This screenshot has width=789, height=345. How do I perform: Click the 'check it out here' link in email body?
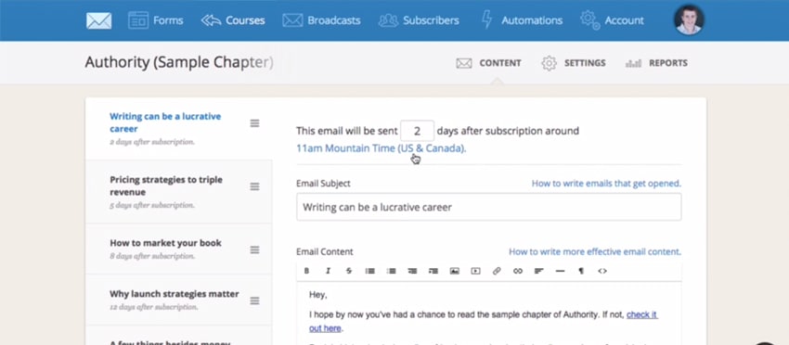point(642,314)
